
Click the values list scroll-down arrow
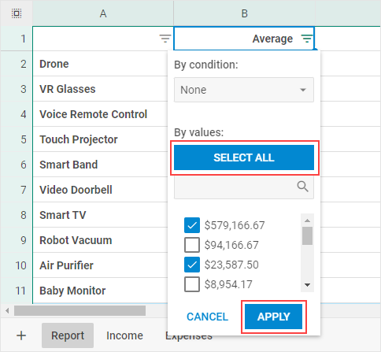click(307, 285)
